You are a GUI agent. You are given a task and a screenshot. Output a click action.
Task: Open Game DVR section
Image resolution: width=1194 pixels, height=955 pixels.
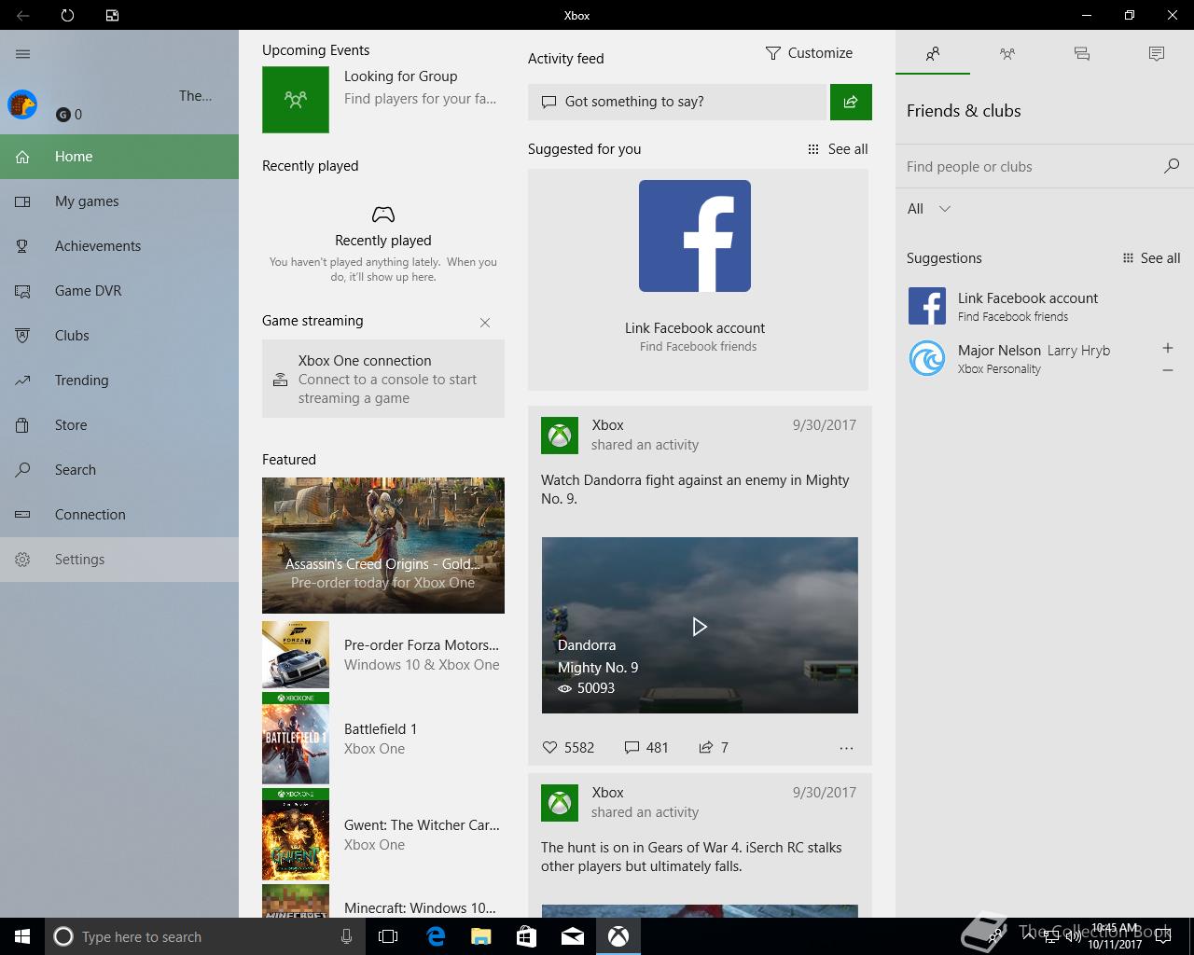119,291
